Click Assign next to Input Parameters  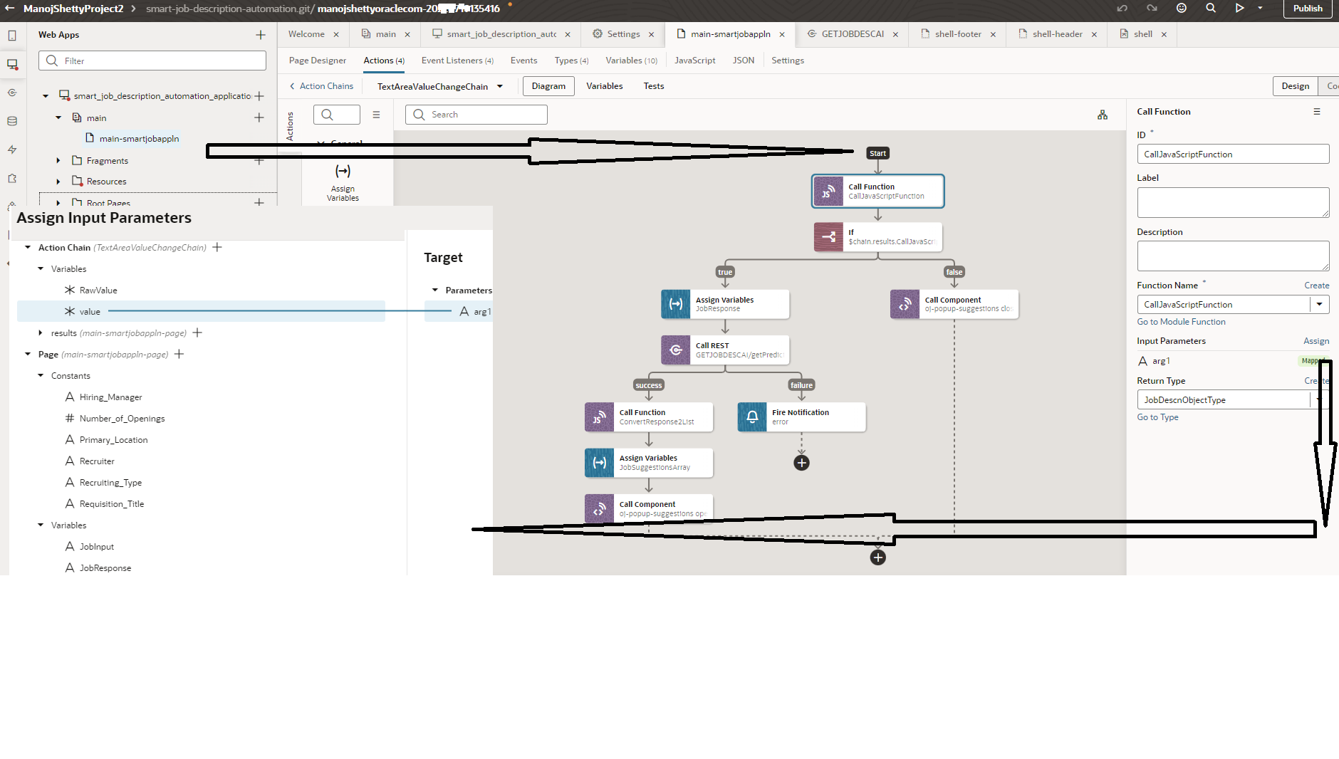tap(1315, 340)
